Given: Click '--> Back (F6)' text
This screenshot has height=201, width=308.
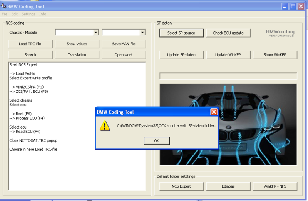Looking at the screenshot, I should coord(20,114).
